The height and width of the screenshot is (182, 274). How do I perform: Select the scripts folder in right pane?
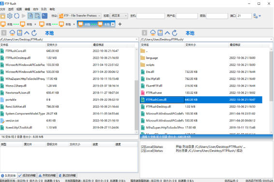(201, 65)
